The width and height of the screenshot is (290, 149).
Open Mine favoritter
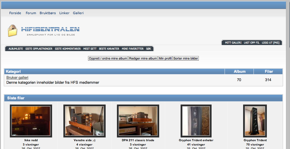pyautogui.click(x=133, y=49)
